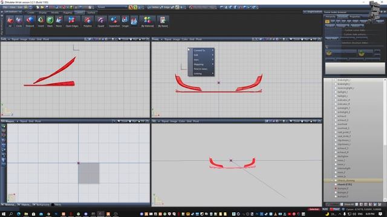This screenshot has width=387, height=217.
Task: Click the save disk toolbar icon
Action: 47,7
